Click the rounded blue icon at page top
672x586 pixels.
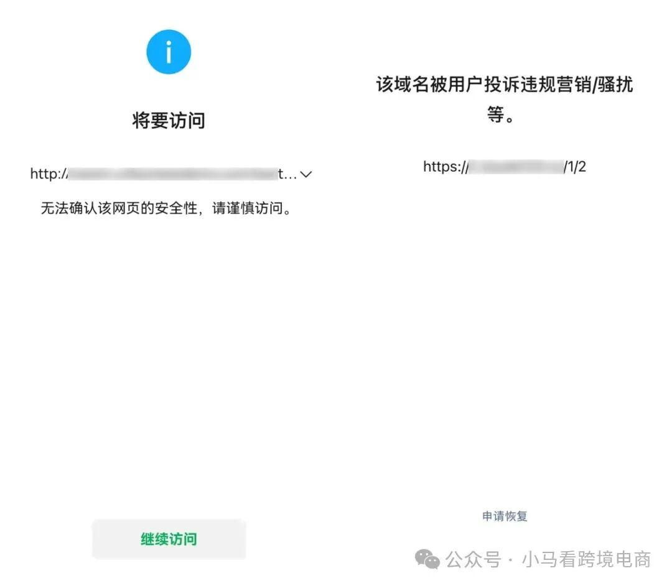click(168, 52)
